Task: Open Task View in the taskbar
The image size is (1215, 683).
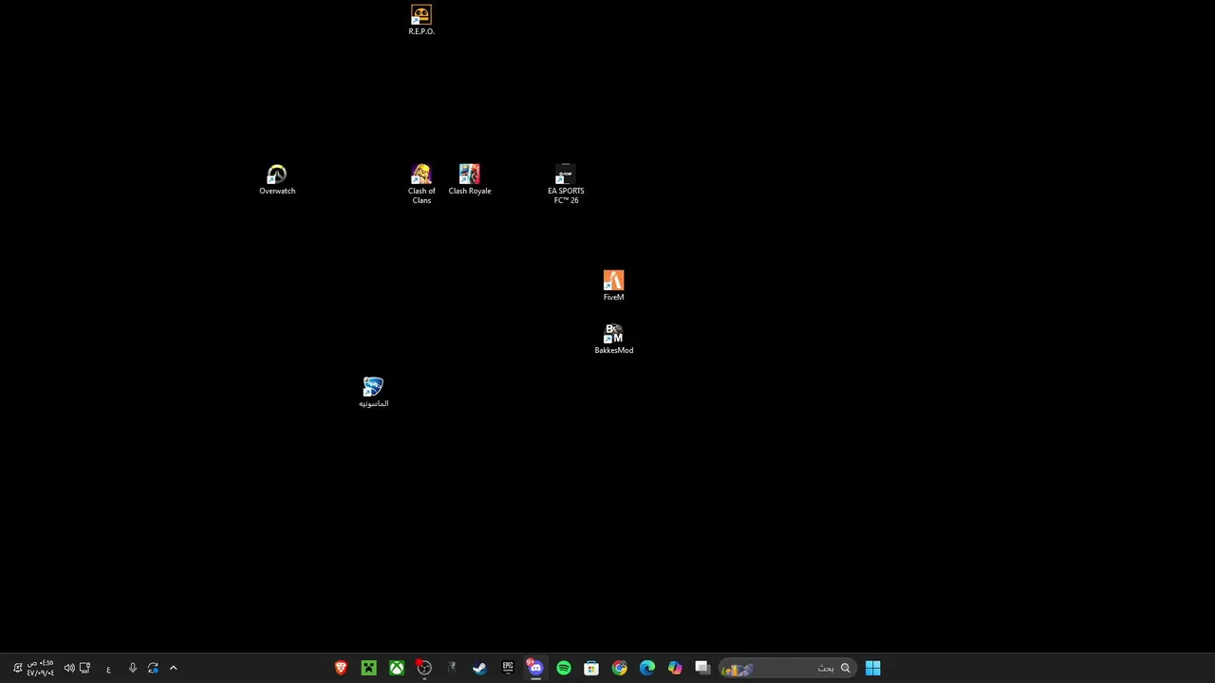Action: (702, 668)
